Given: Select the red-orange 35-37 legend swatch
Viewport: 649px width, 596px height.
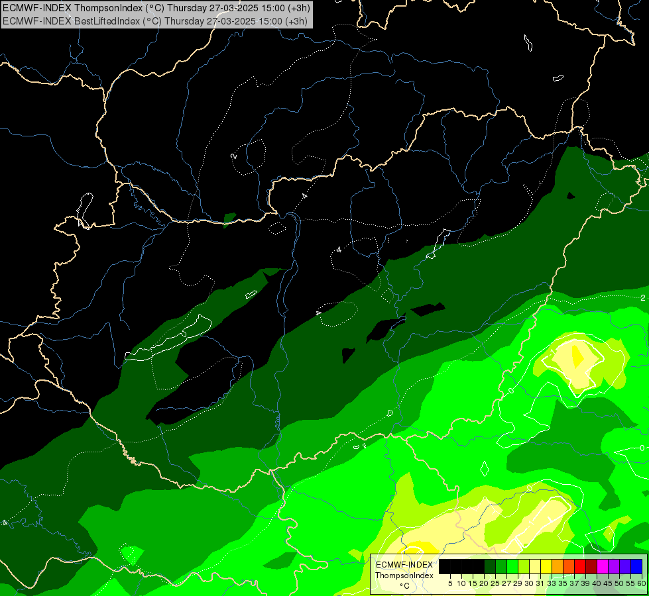Looking at the screenshot, I should click(569, 566).
